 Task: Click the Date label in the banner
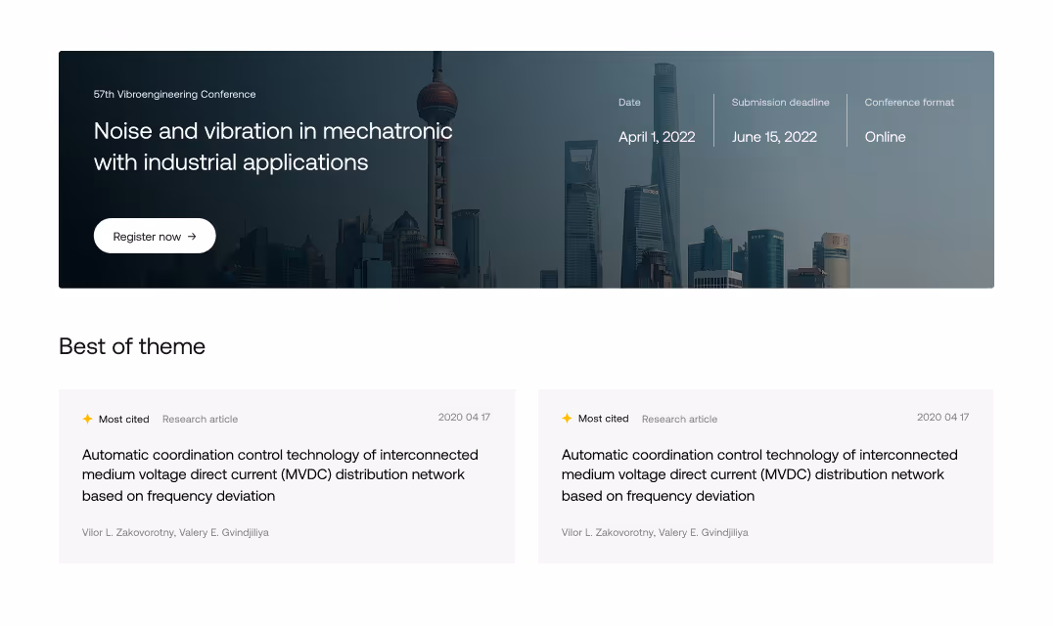pos(629,103)
